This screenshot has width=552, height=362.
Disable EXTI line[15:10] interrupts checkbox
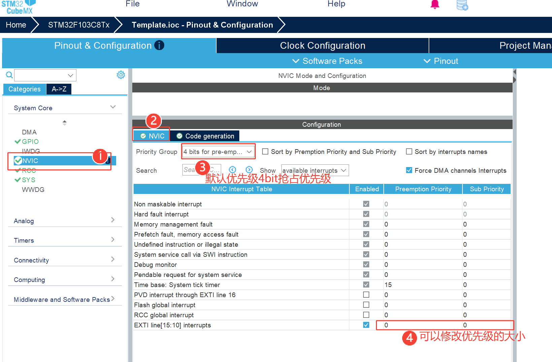pos(366,325)
